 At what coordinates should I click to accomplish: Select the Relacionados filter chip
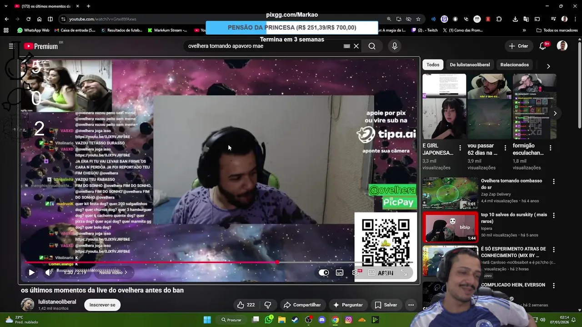514,65
